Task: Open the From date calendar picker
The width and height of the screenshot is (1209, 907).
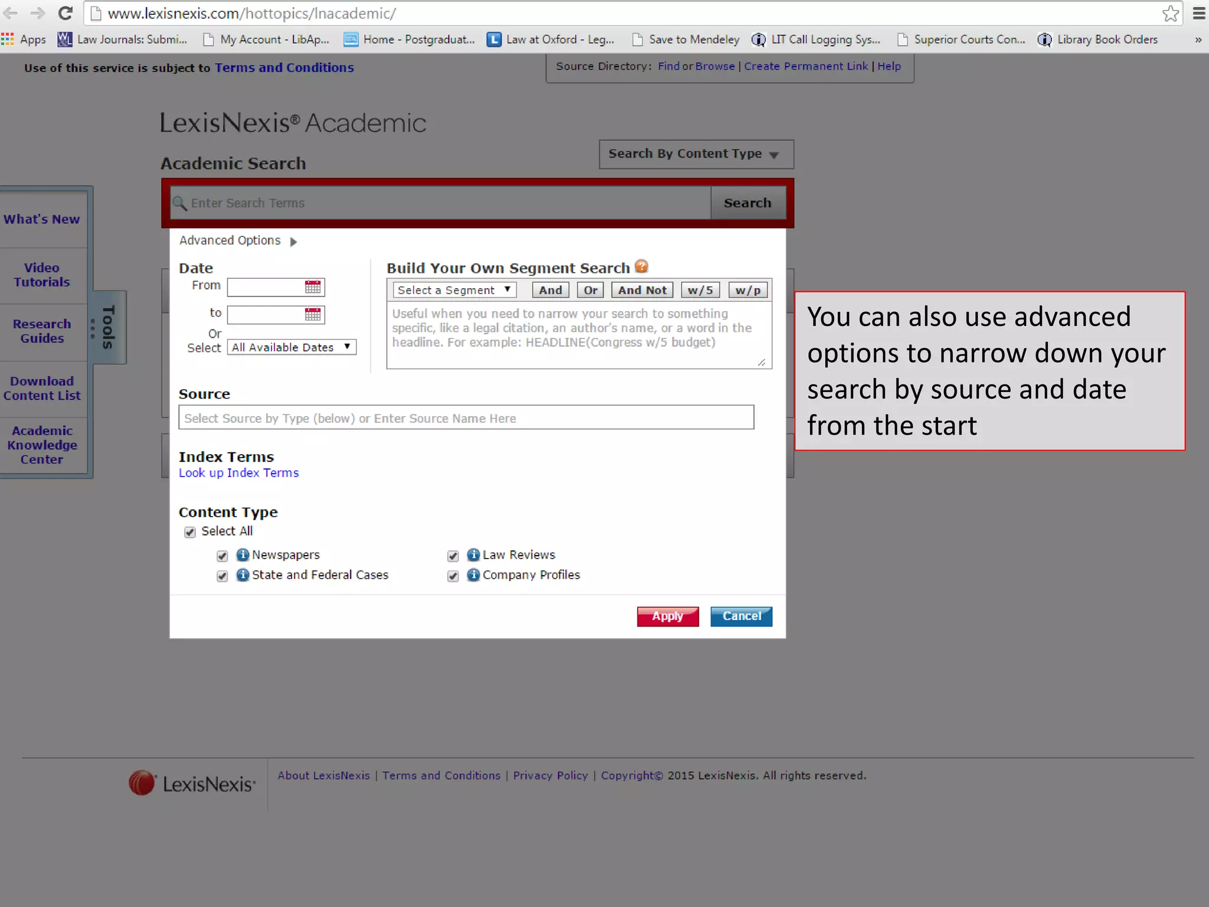Action: pyautogui.click(x=313, y=287)
